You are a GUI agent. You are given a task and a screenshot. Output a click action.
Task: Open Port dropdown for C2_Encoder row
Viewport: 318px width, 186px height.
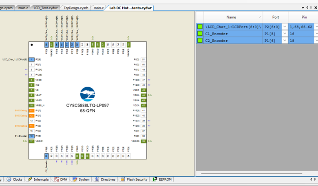pos(285,40)
